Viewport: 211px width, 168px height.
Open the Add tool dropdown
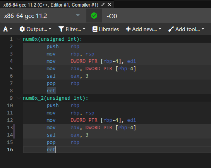(186, 29)
